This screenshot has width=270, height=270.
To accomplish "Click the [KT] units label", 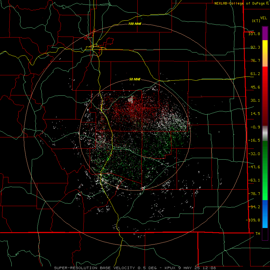I will 256,21.
